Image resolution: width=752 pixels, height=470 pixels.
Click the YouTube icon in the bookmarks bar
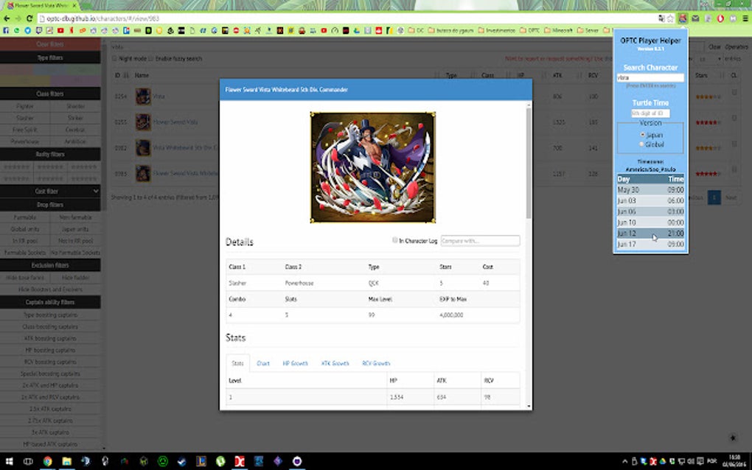point(61,30)
